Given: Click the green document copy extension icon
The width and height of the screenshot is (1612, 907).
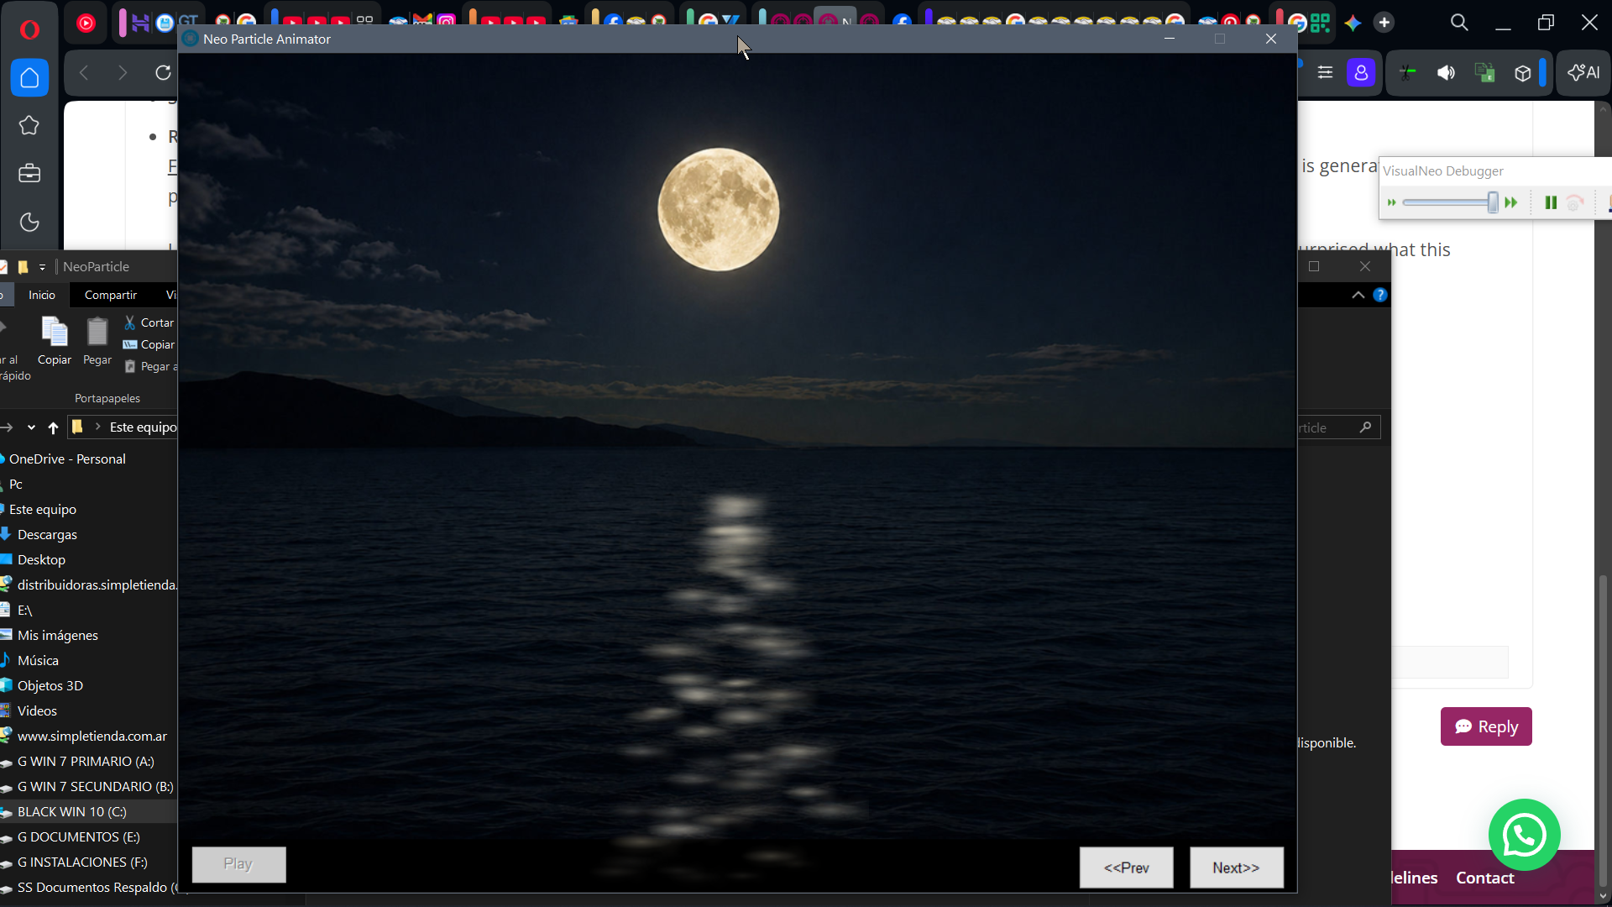Looking at the screenshot, I should point(1484,73).
